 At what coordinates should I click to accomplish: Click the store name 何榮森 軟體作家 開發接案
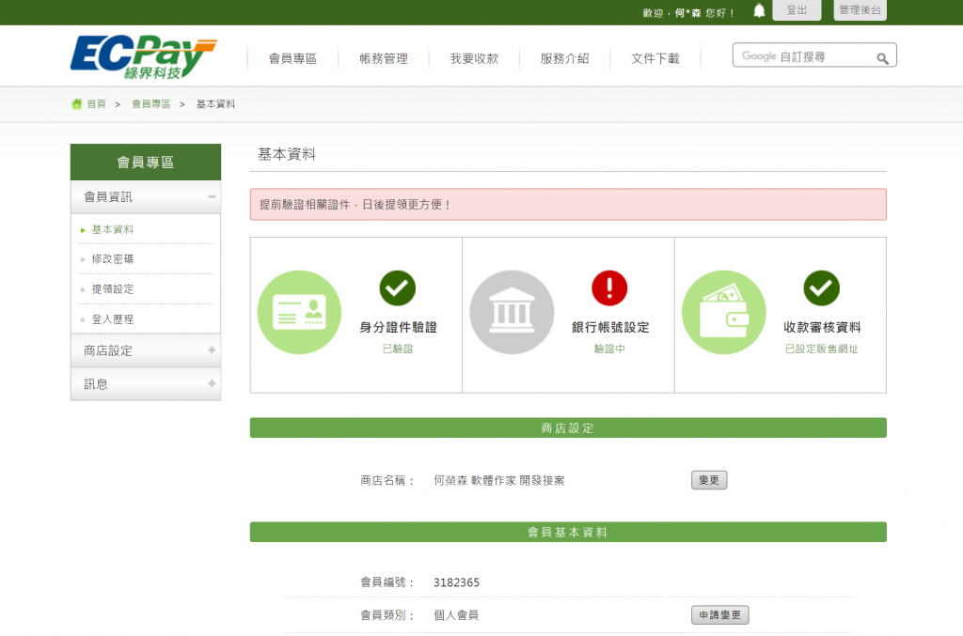pyautogui.click(x=498, y=480)
